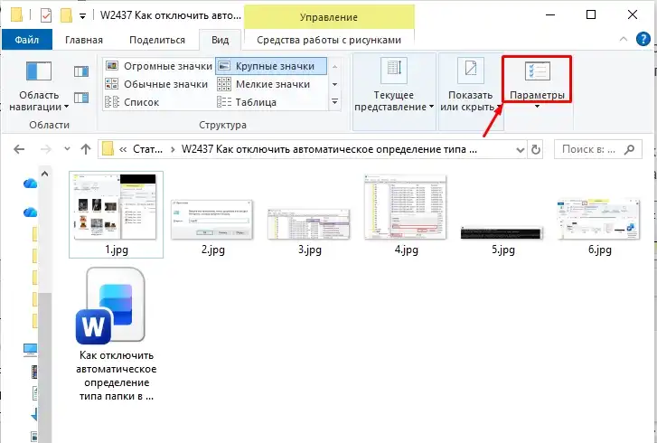Open Help via the blue question mark
The width and height of the screenshot is (657, 443).
pos(643,39)
